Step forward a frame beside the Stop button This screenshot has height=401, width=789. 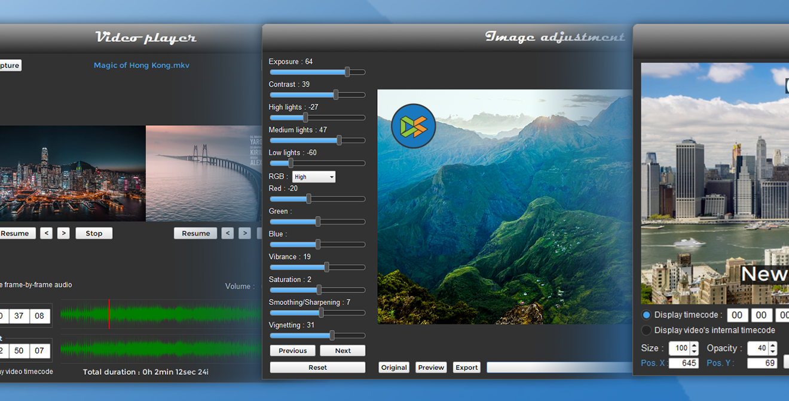click(x=63, y=233)
